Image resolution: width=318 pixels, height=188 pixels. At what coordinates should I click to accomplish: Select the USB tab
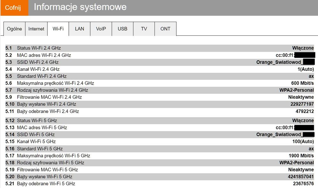(122, 29)
